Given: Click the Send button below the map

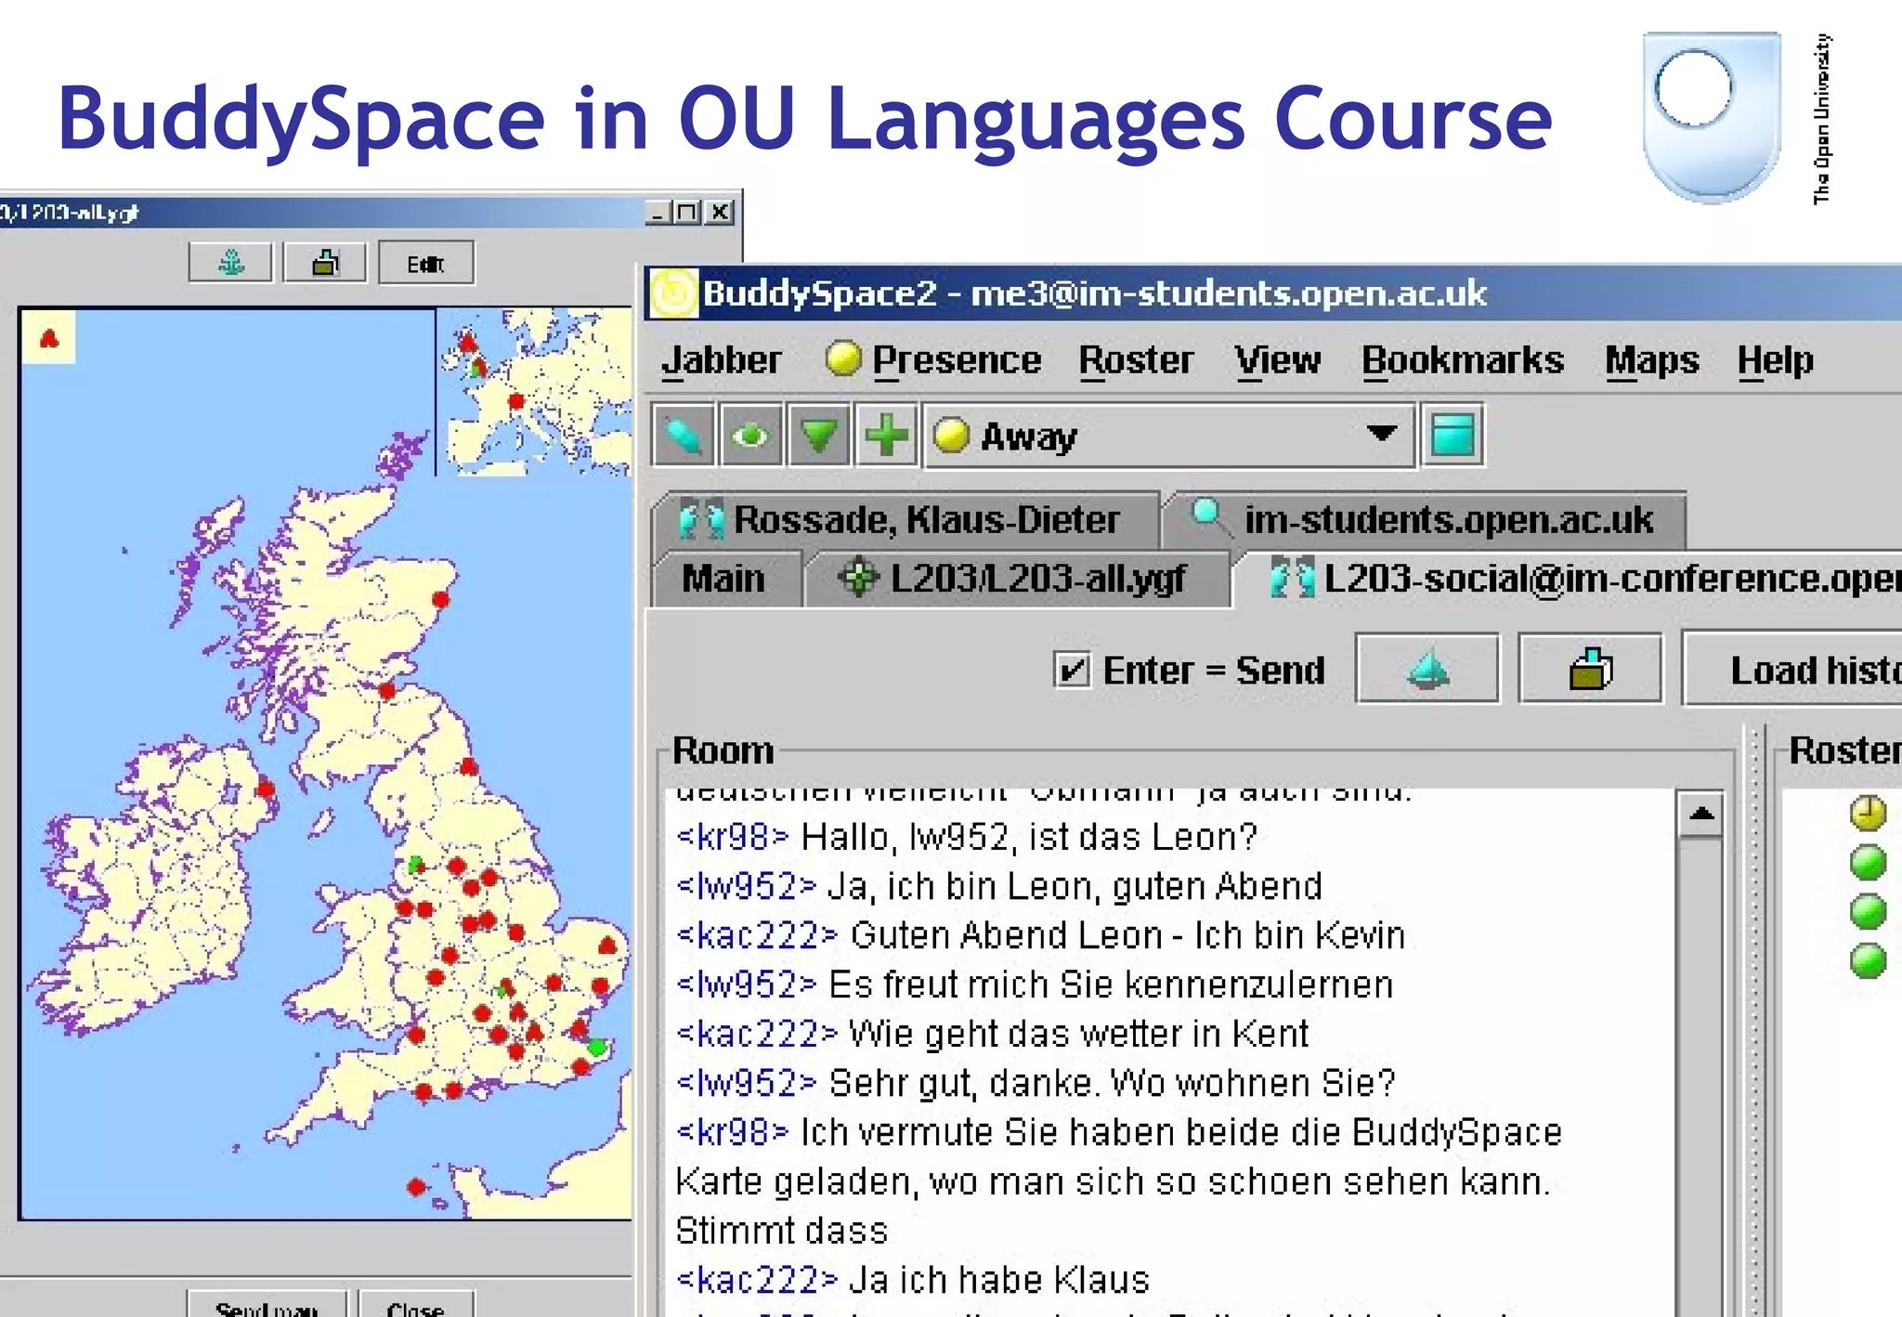Looking at the screenshot, I should click(267, 1304).
